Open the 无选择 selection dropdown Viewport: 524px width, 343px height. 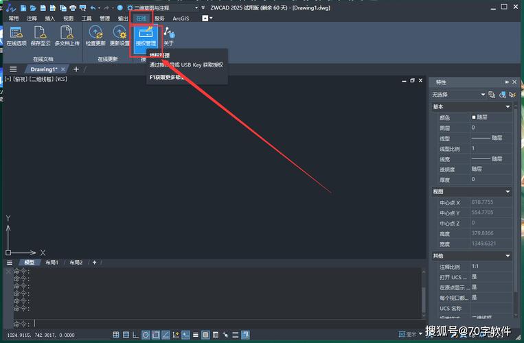[x=458, y=94]
